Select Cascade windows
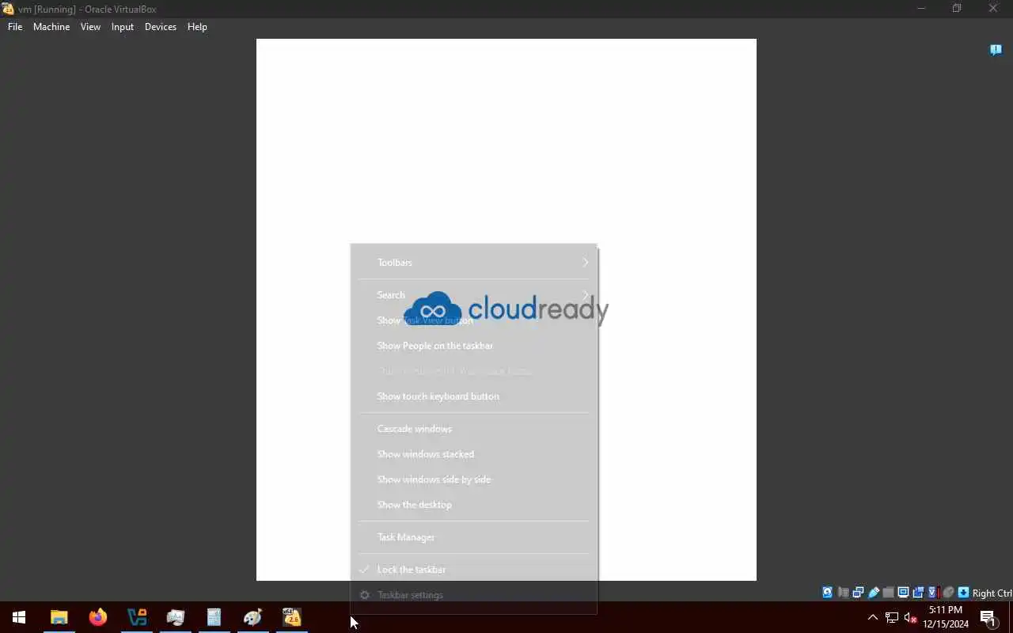 pyautogui.click(x=474, y=428)
